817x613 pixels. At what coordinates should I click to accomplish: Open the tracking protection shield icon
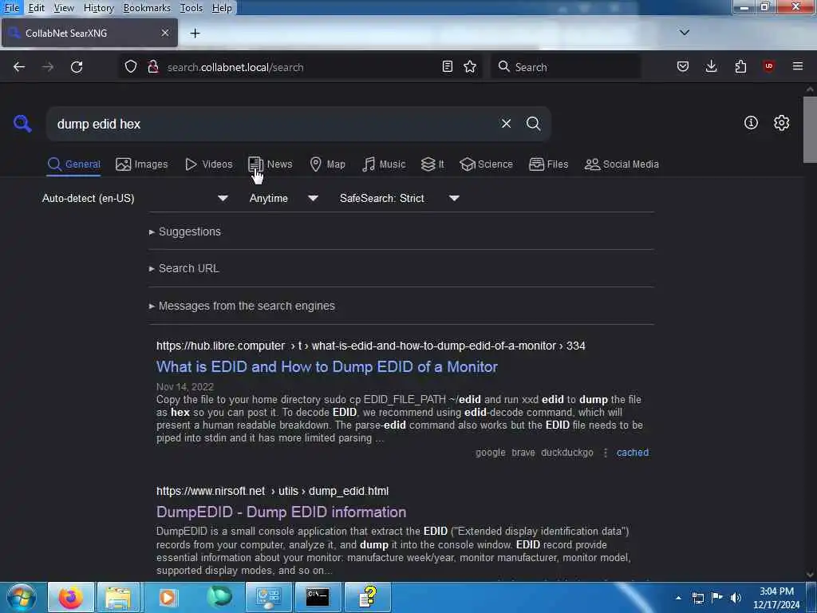[x=131, y=67]
